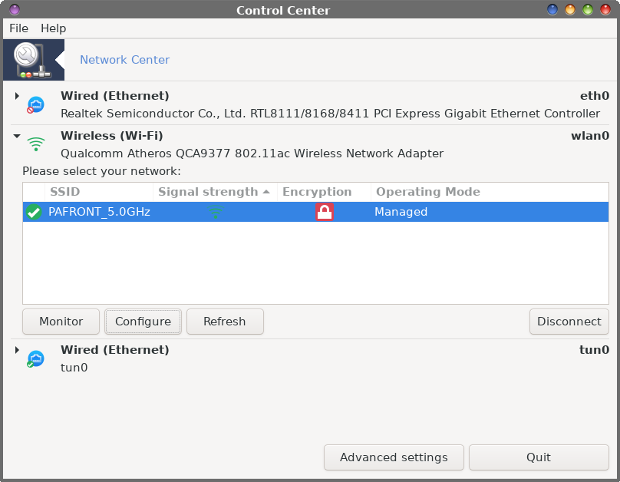Collapse the Wireless (Wi-Fi) wlan0 section
This screenshot has width=620, height=482.
pyautogui.click(x=17, y=136)
